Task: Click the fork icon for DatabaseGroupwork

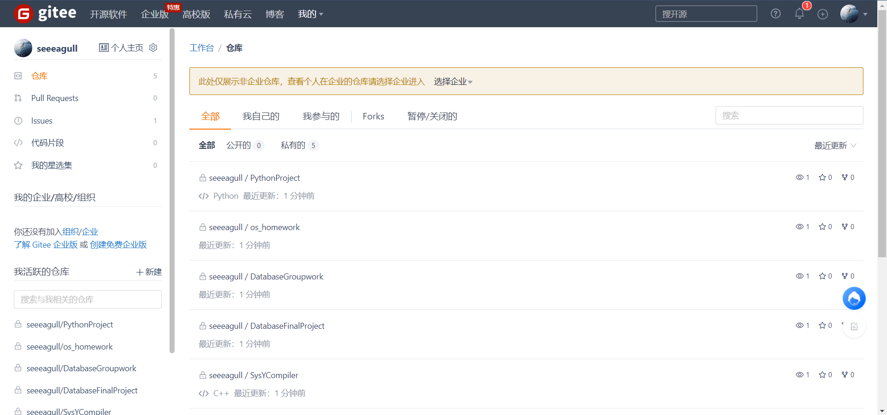Action: tap(845, 276)
